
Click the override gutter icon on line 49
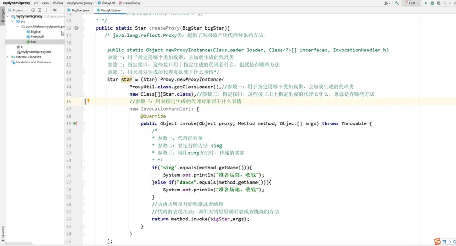pos(75,123)
